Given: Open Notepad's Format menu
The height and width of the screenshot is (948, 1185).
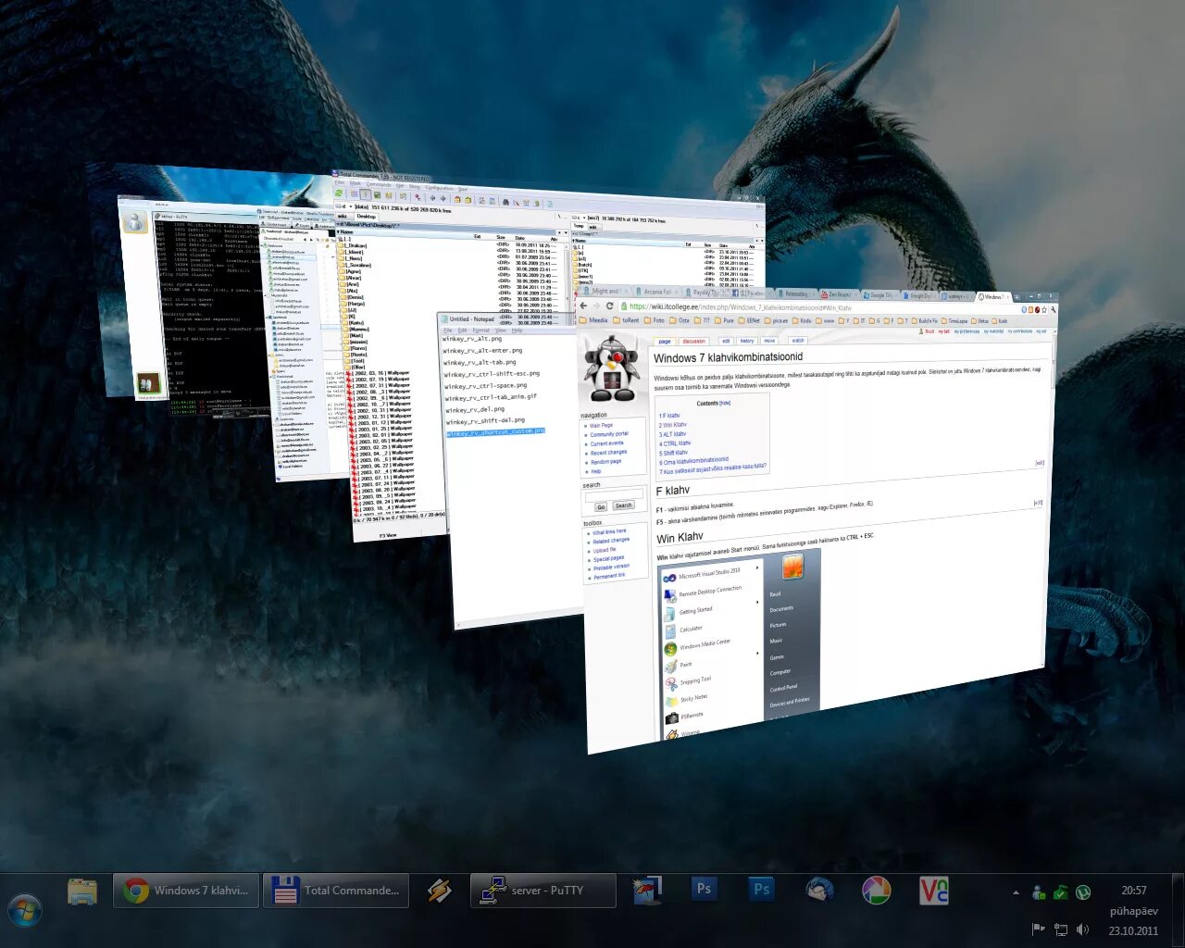Looking at the screenshot, I should [x=481, y=331].
